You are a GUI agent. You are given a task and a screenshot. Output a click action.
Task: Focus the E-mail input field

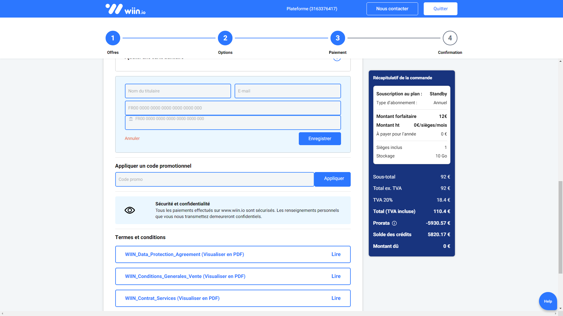pos(288,91)
